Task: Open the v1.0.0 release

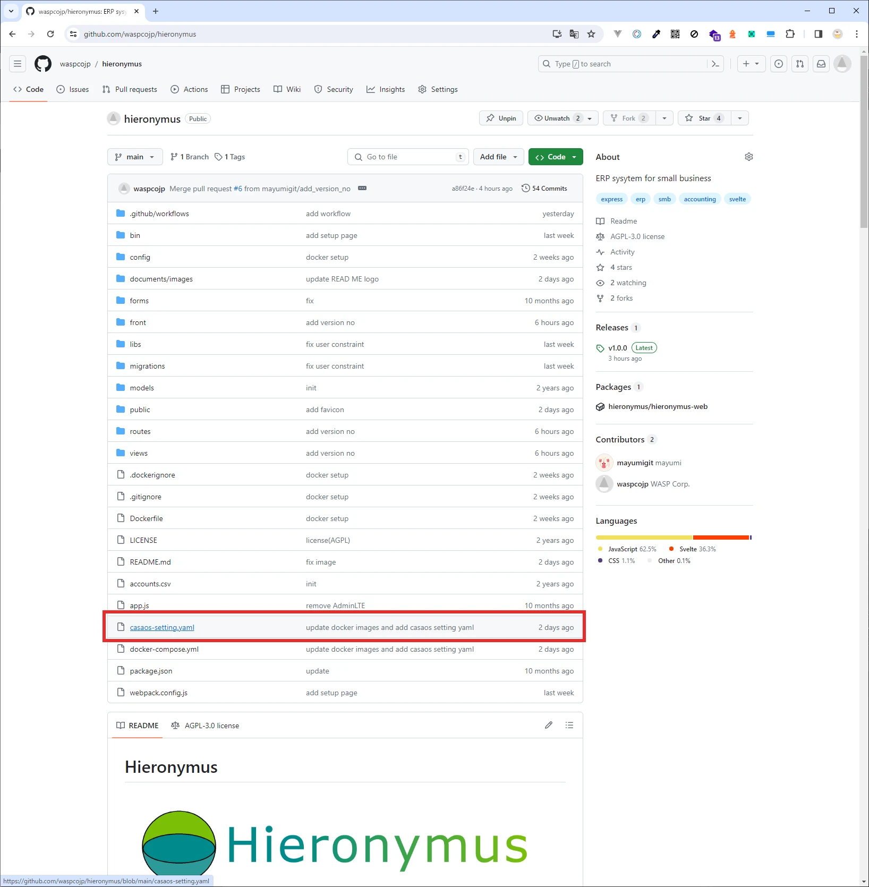Action: pyautogui.click(x=617, y=348)
